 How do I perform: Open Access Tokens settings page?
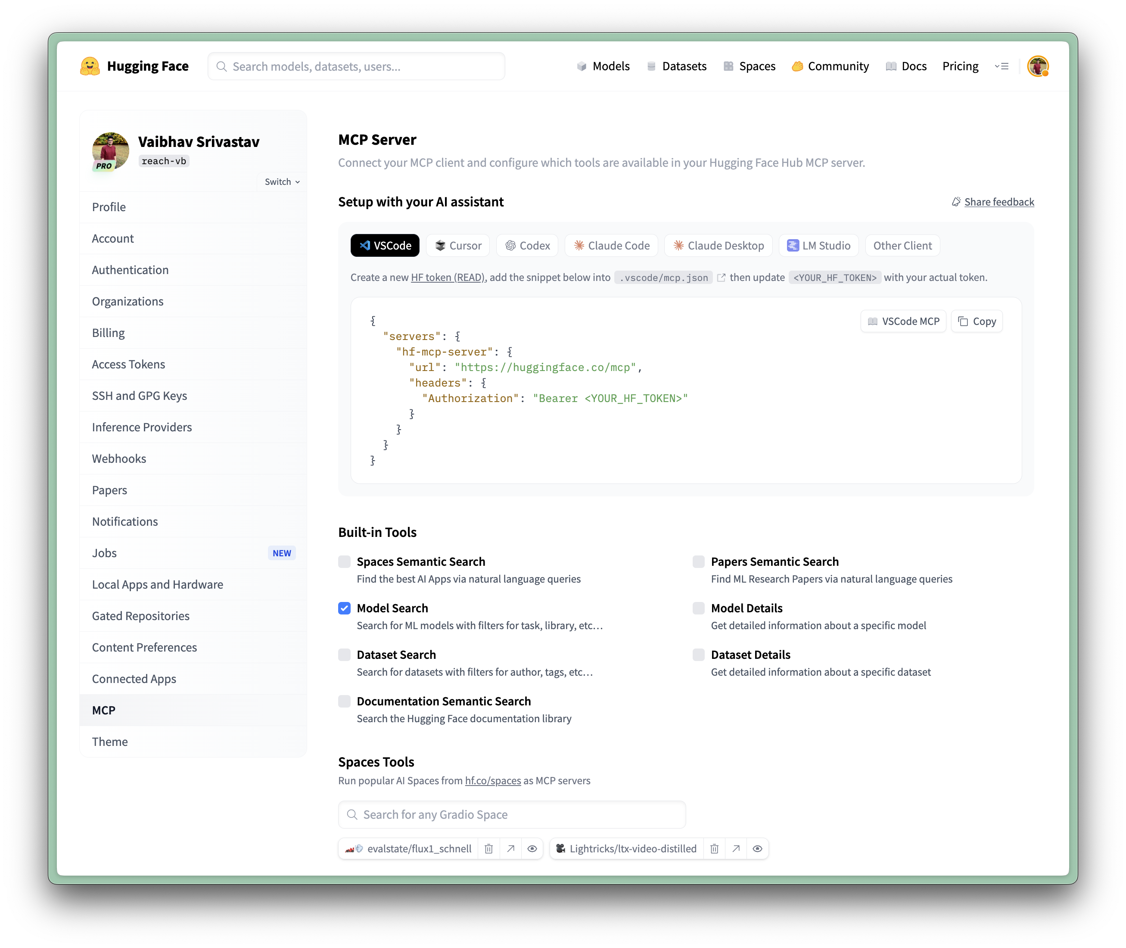128,365
